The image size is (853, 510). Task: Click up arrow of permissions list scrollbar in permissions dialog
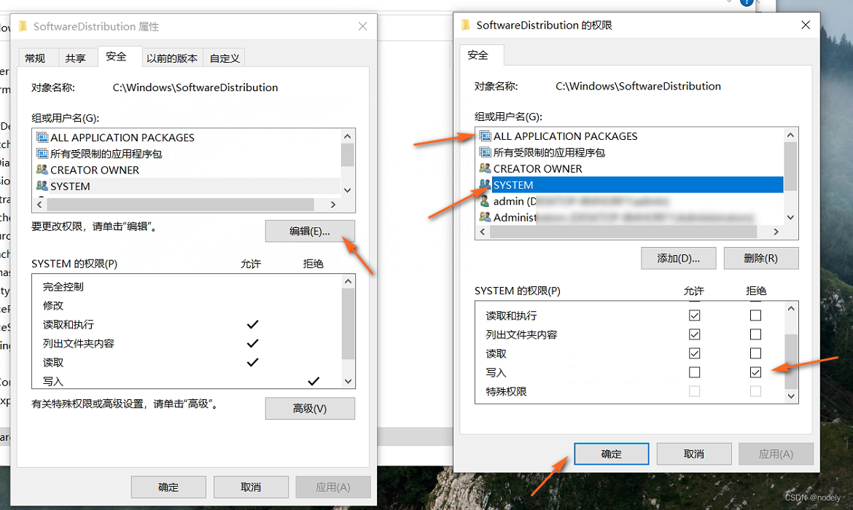pos(791,308)
